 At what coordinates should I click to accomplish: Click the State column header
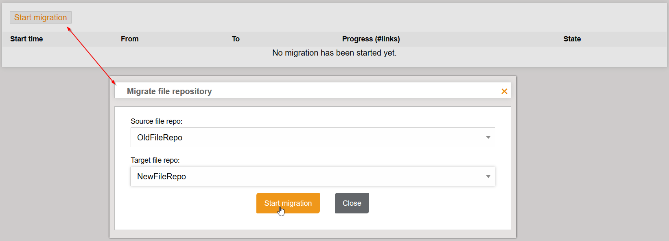click(x=572, y=39)
